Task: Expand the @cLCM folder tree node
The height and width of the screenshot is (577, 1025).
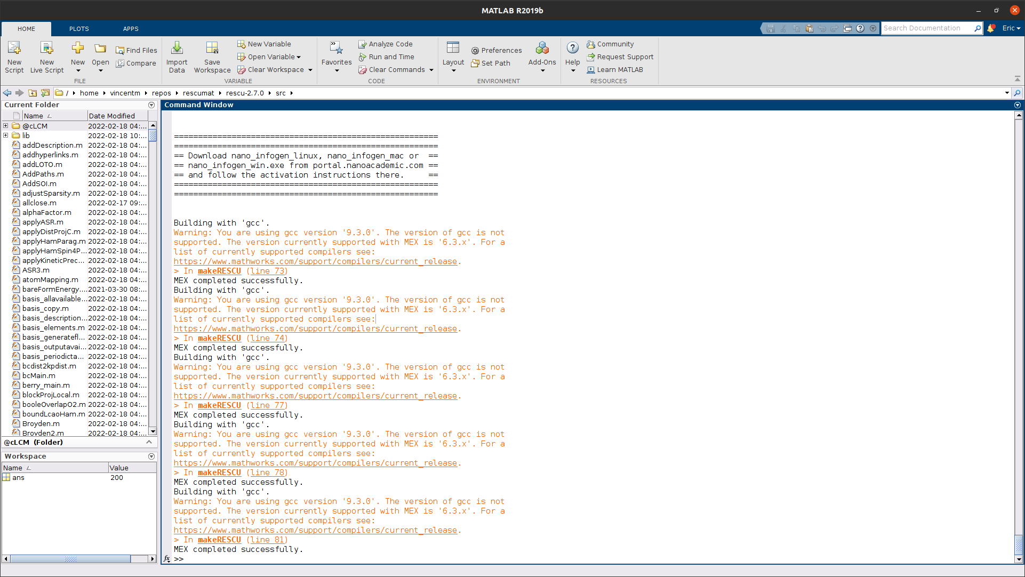Action: (x=6, y=126)
